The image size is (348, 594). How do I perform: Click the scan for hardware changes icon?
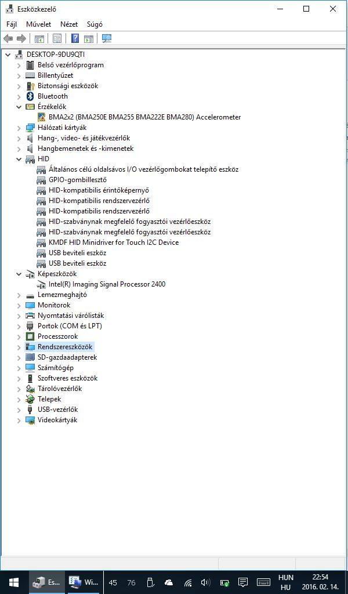tap(107, 38)
